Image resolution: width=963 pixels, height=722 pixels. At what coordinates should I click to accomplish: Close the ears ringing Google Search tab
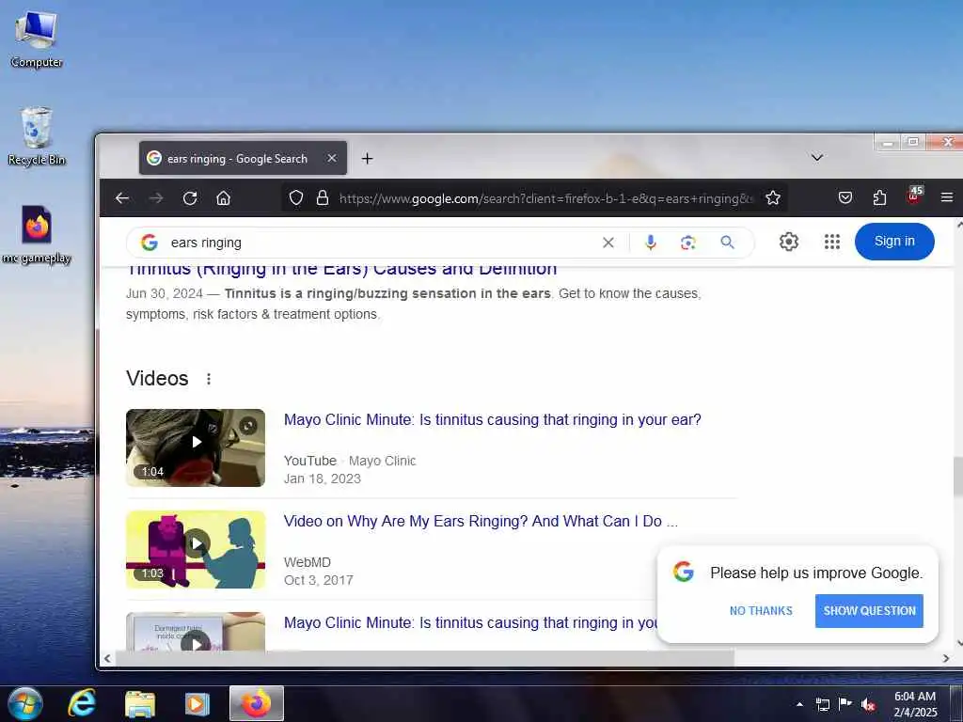click(x=332, y=158)
